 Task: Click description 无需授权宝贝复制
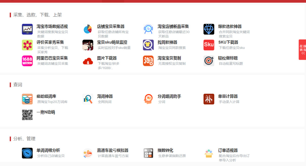point(172,63)
